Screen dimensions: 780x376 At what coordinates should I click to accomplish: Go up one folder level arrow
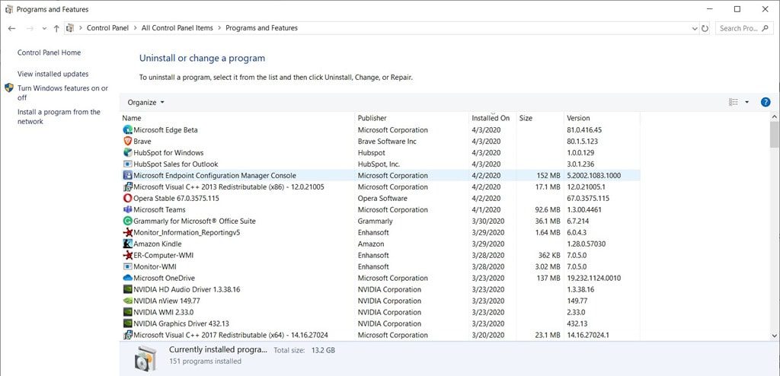pos(56,28)
